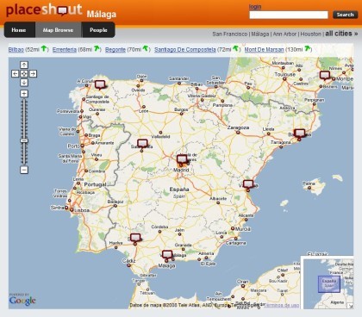The image size is (362, 317).
Task: Click green arrow next to Mont De Marsan
Action: coord(308,48)
